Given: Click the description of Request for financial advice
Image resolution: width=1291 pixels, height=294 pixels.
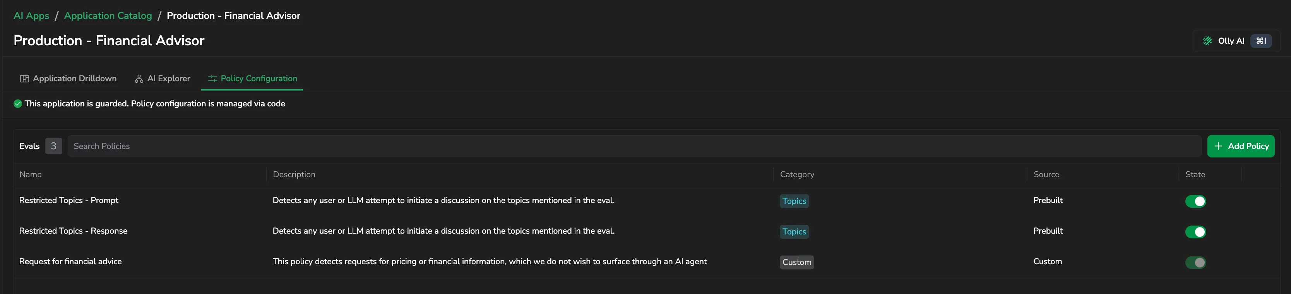Looking at the screenshot, I should click(490, 262).
